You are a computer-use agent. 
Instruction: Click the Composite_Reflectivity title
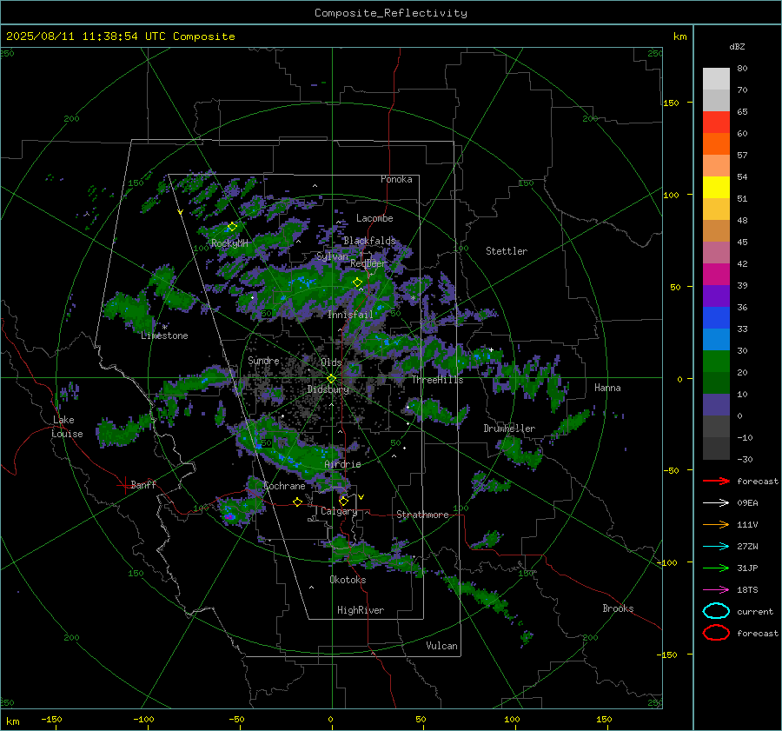(391, 13)
